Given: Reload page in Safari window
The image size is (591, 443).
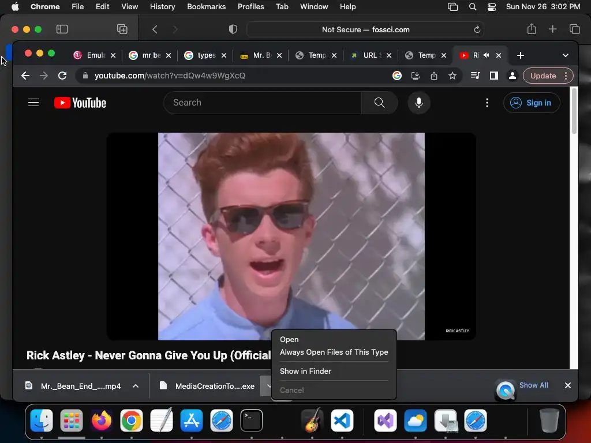Looking at the screenshot, I should pos(477,29).
